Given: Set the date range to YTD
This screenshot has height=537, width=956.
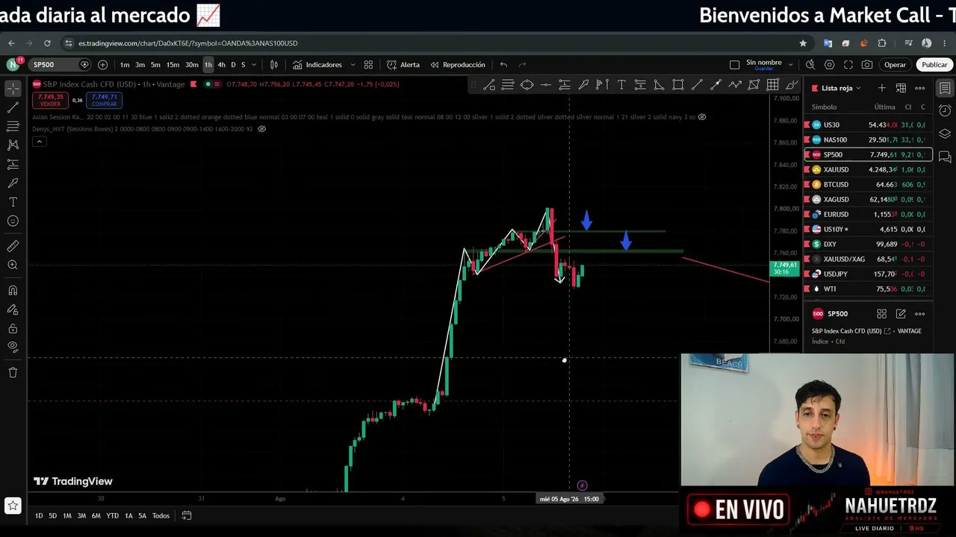Looking at the screenshot, I should [x=112, y=515].
